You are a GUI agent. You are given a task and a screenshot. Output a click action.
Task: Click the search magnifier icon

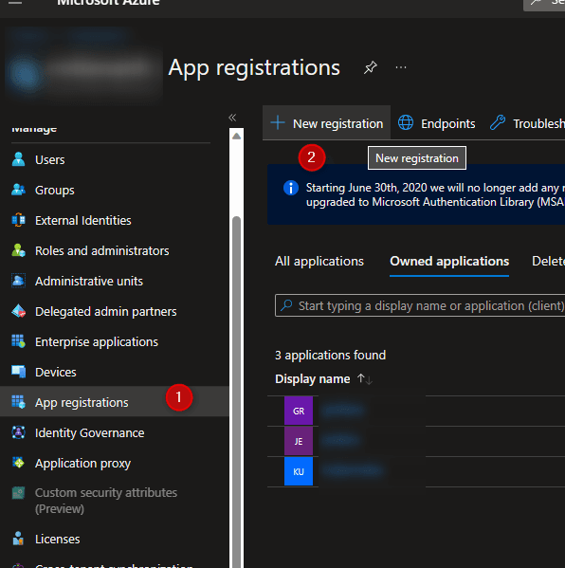[x=286, y=305]
